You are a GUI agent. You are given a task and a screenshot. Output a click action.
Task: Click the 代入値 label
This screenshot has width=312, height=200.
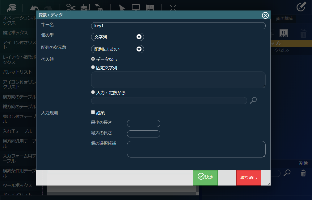point(47,59)
